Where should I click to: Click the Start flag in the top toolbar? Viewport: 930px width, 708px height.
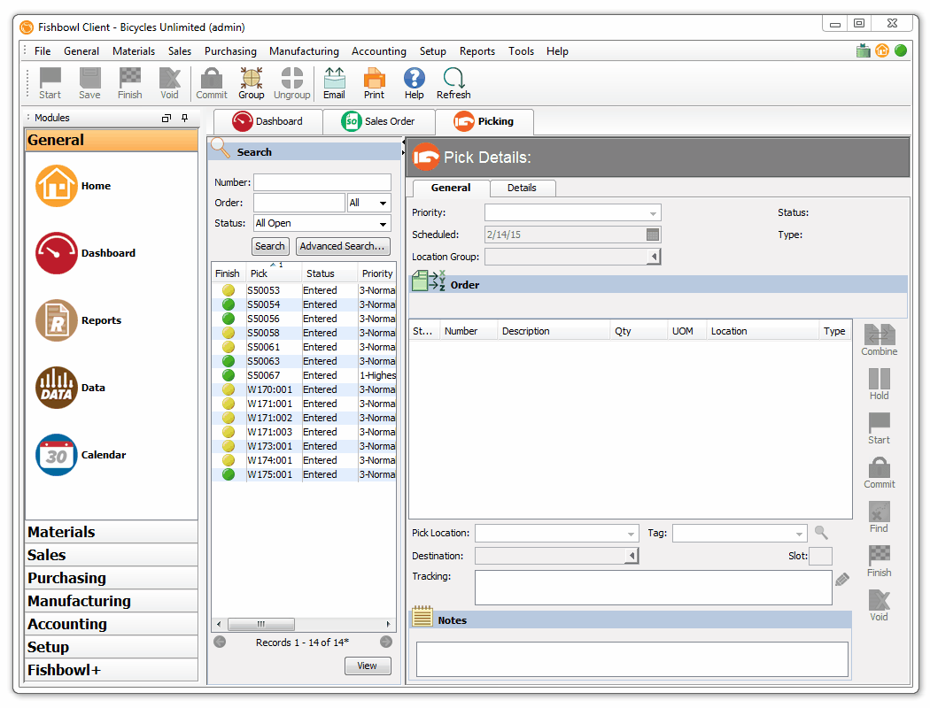50,83
